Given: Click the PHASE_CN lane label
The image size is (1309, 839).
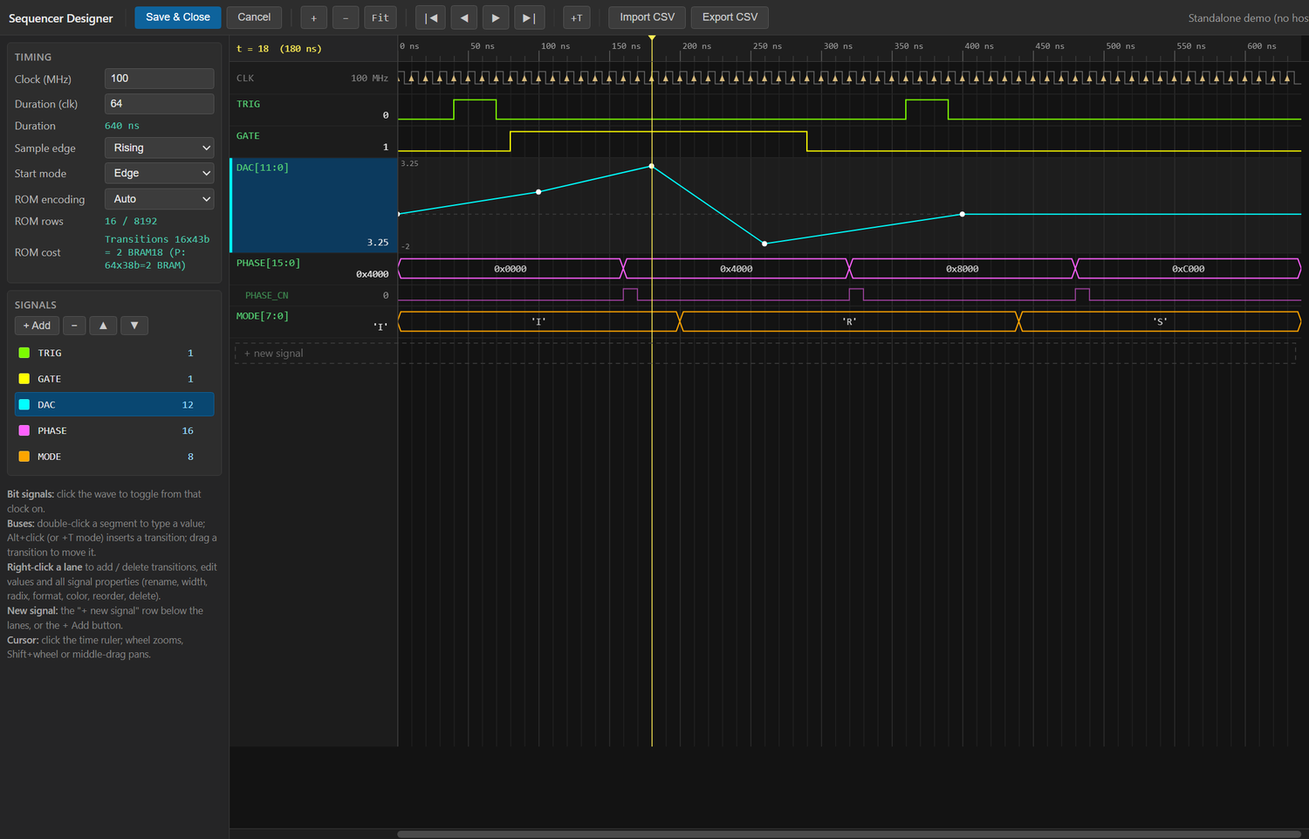Looking at the screenshot, I should point(266,295).
